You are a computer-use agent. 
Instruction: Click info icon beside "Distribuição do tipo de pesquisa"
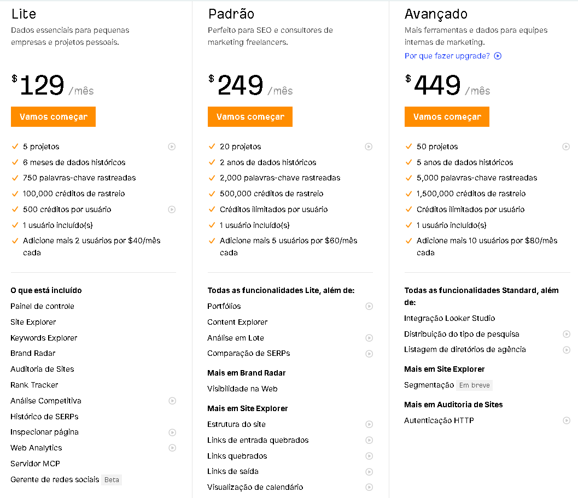click(567, 333)
